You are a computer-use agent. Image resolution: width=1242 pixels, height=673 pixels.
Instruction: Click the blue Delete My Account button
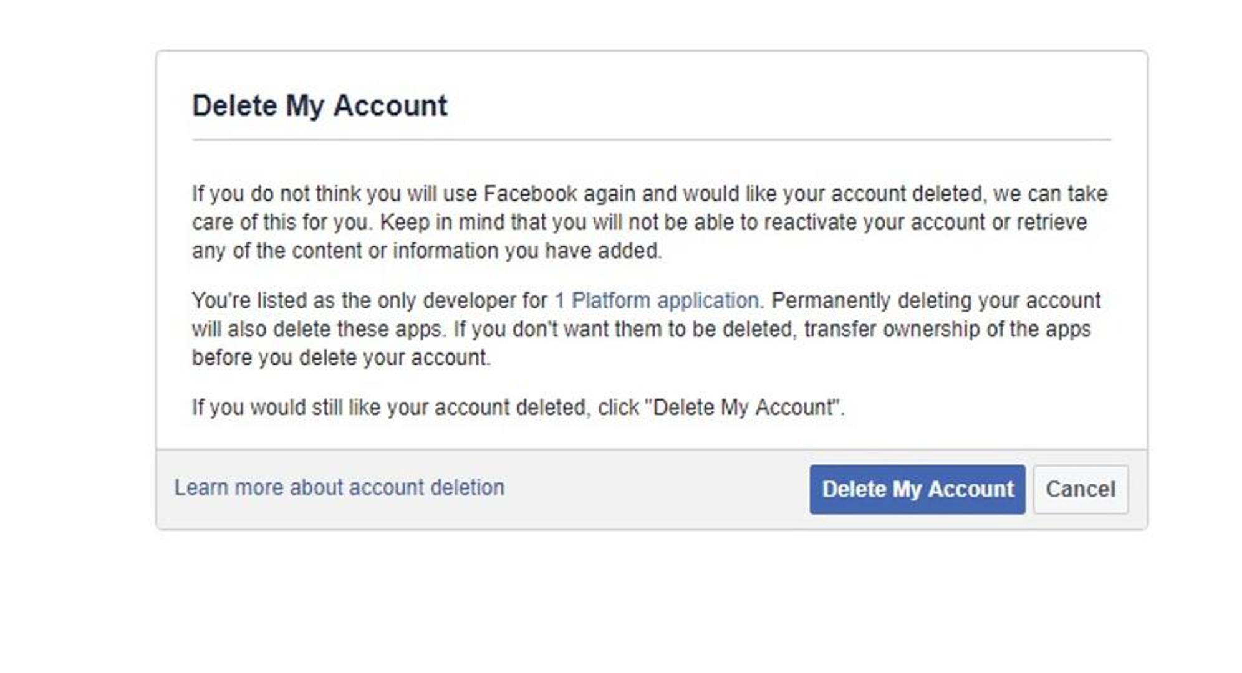(917, 489)
